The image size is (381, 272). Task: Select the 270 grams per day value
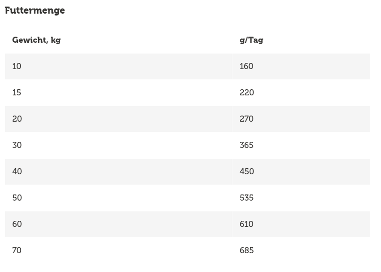click(246, 119)
